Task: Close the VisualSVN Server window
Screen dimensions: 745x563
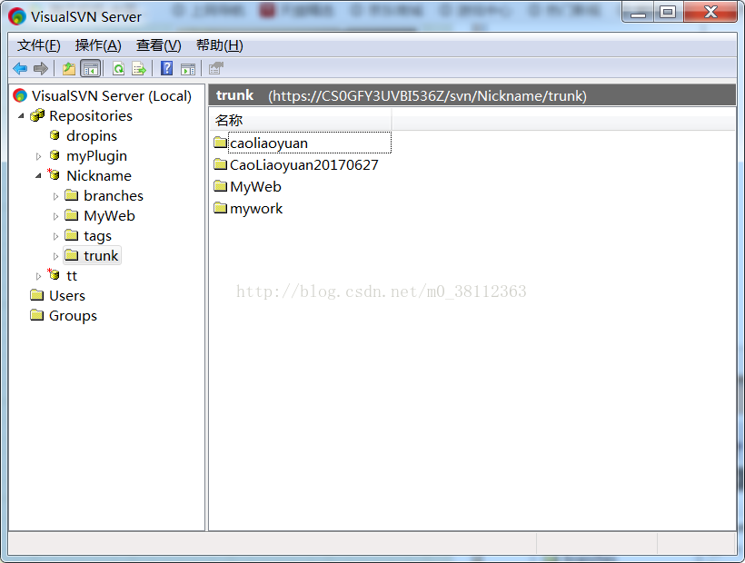Action: pos(710,13)
